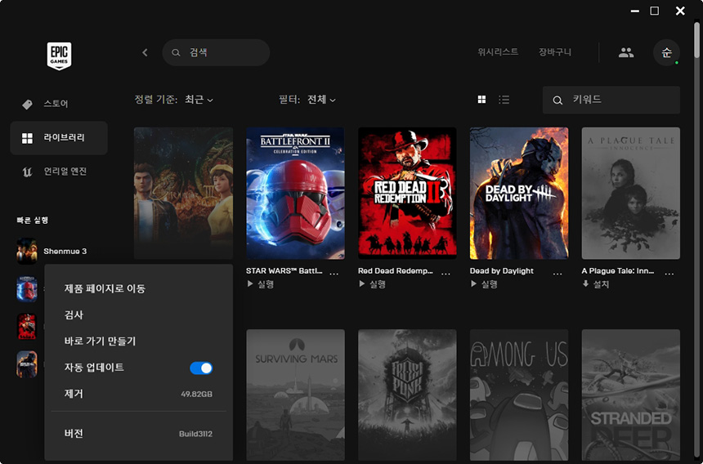Screen dimensions: 703x464
Task: Select the Red Dead Redemption II cover
Action: coord(407,193)
